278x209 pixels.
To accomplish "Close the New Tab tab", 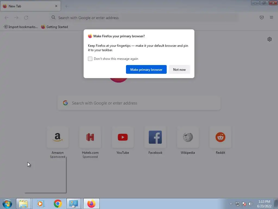I will point(56,6).
